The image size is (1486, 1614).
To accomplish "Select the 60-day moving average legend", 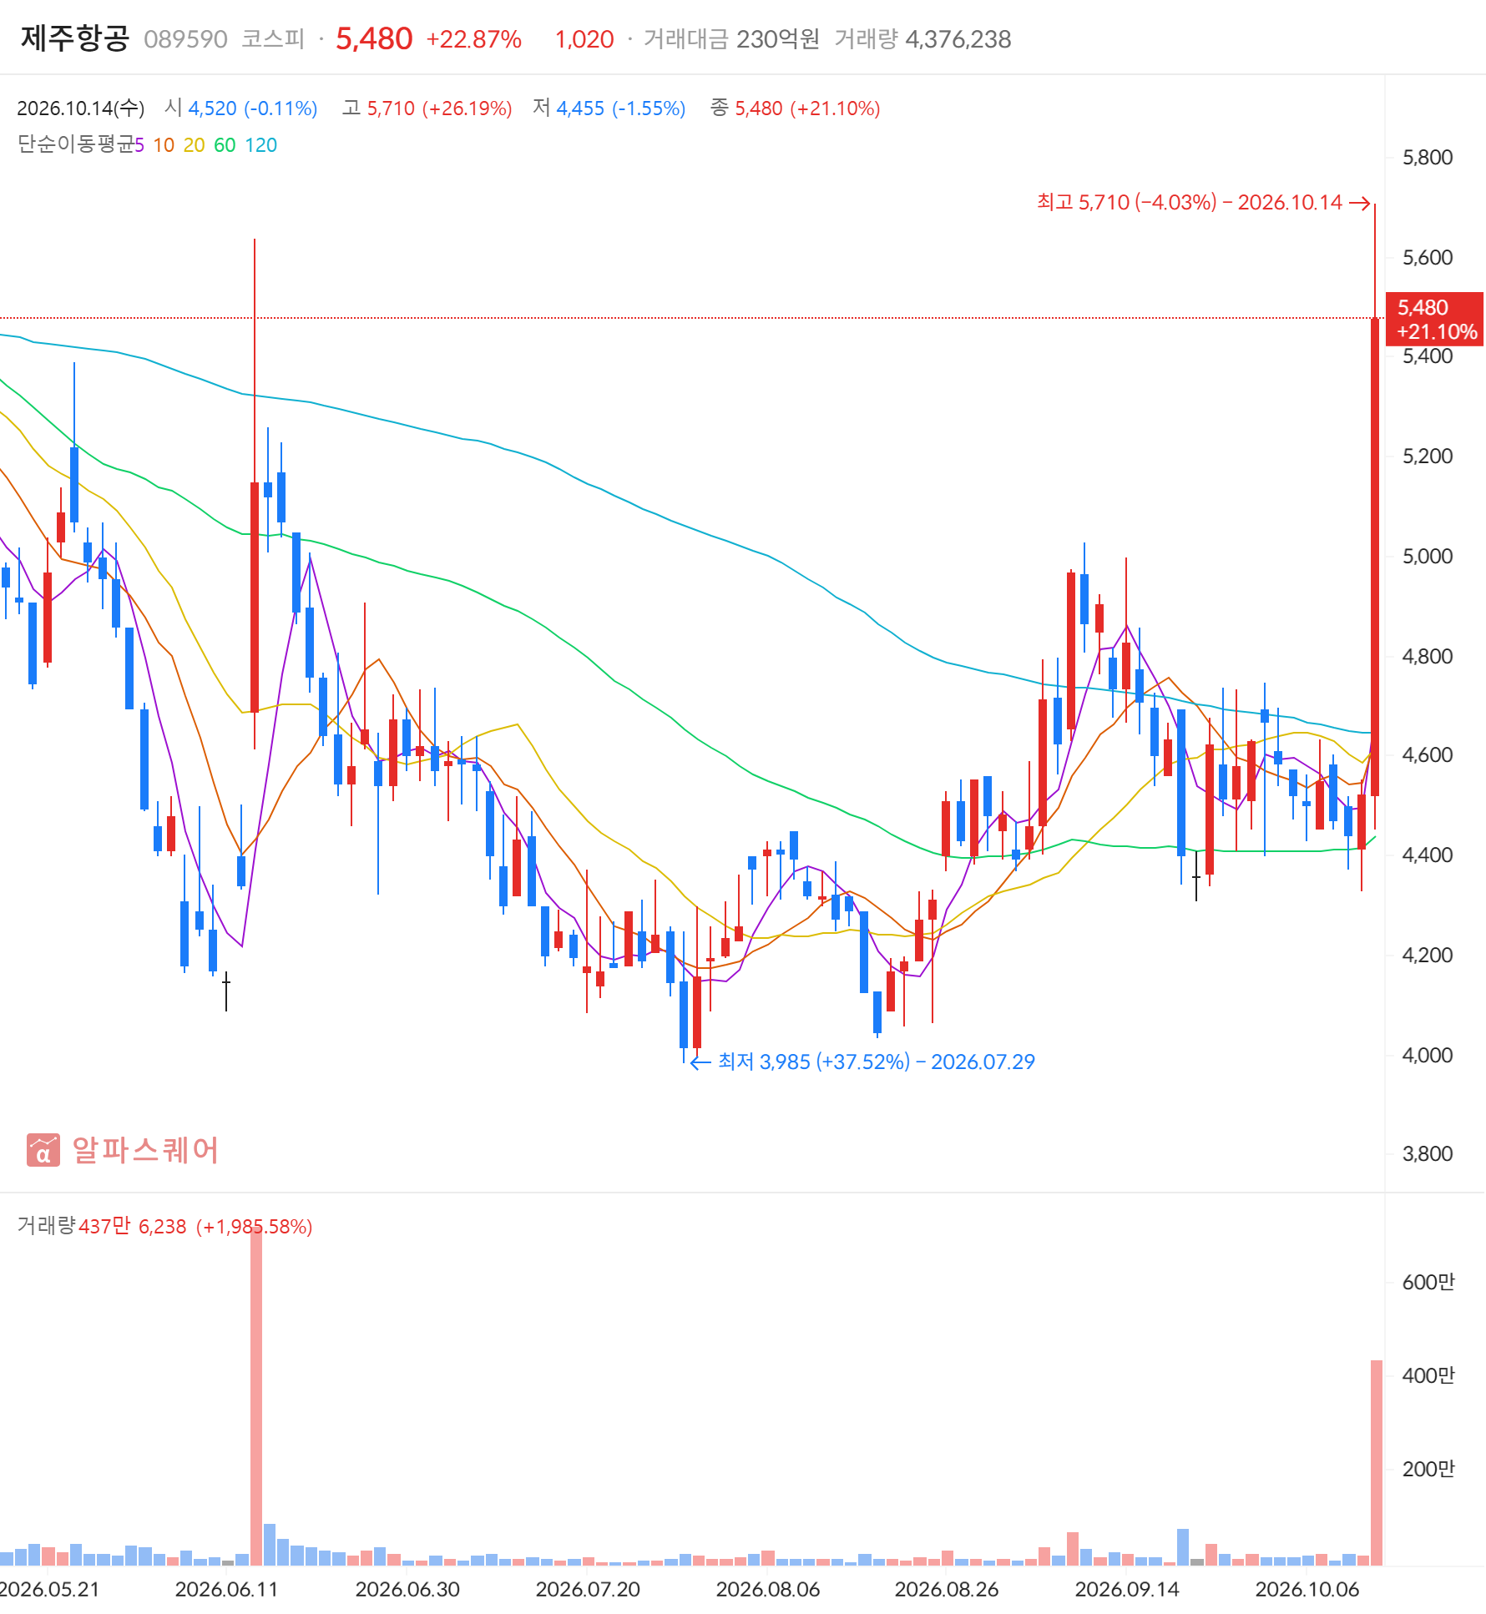I will point(225,145).
